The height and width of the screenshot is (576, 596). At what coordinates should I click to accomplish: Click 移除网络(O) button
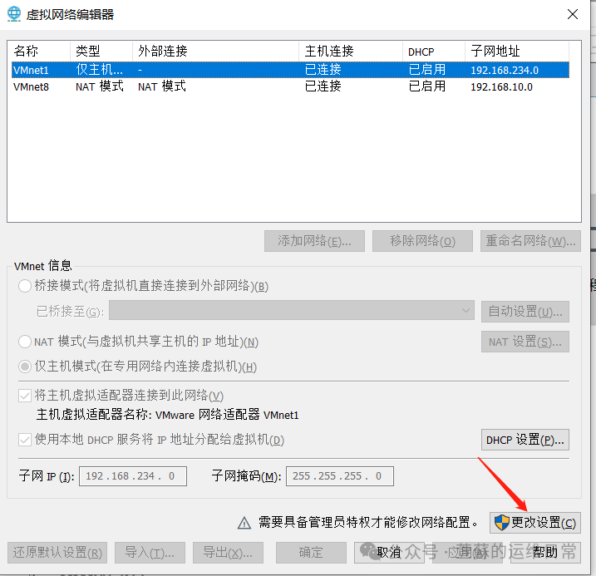pyautogui.click(x=422, y=241)
